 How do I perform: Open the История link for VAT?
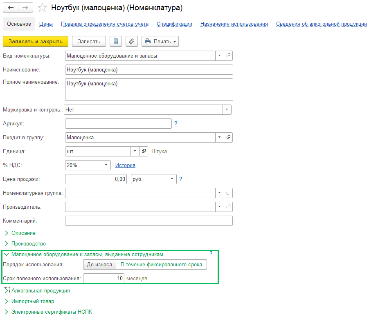pos(125,165)
